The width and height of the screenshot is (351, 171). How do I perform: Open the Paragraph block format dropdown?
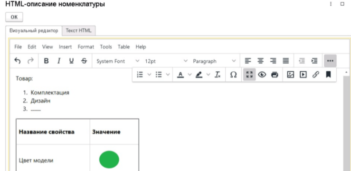(214, 61)
